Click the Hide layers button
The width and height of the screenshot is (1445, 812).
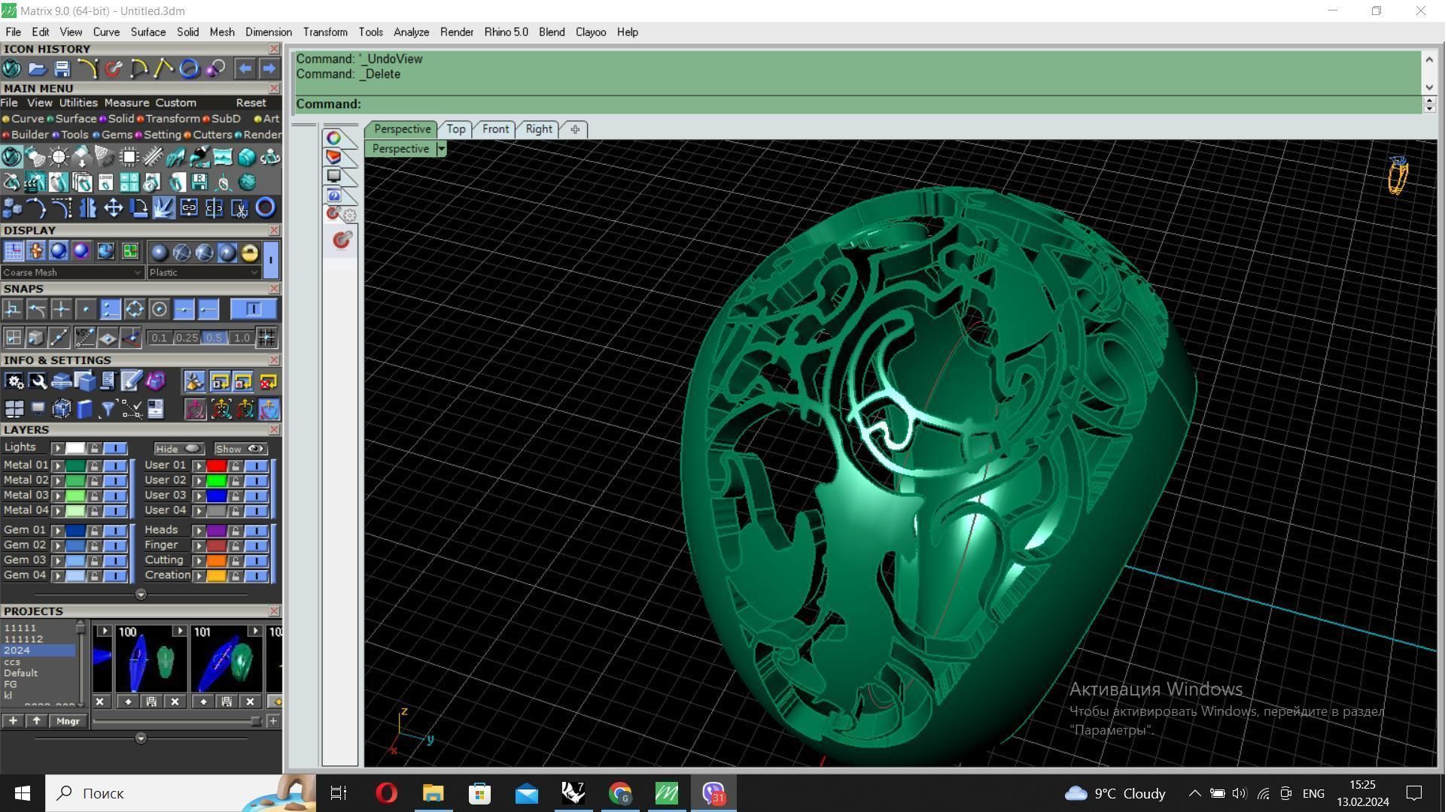coord(178,449)
